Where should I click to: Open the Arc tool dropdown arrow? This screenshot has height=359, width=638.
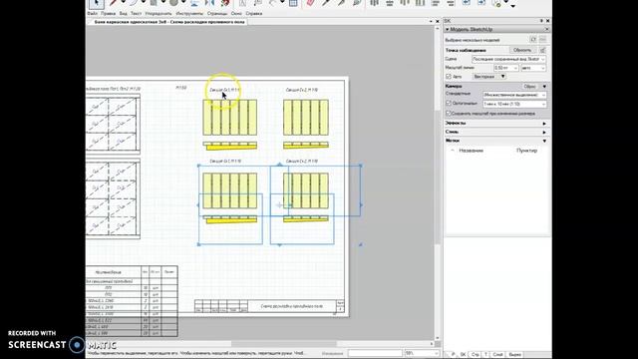click(x=144, y=2)
